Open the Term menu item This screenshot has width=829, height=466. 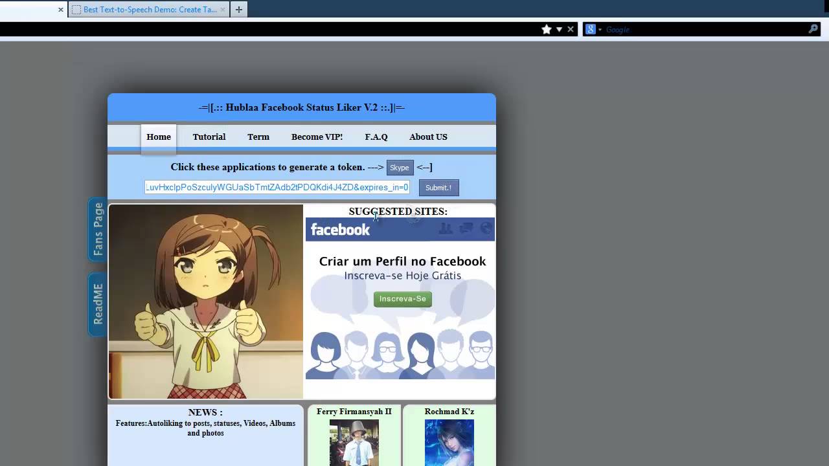click(258, 137)
